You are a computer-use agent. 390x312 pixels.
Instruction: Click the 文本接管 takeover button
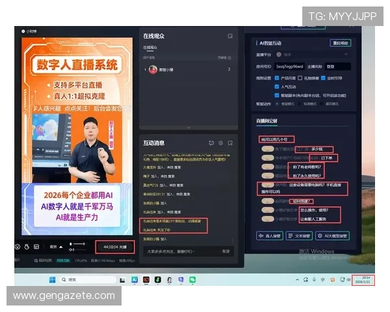point(299,236)
